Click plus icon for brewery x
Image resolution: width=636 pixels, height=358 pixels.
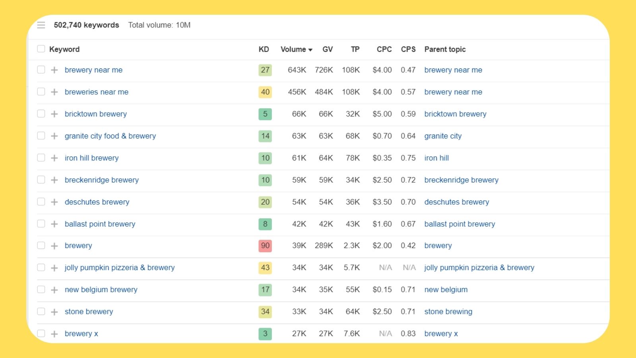click(54, 334)
